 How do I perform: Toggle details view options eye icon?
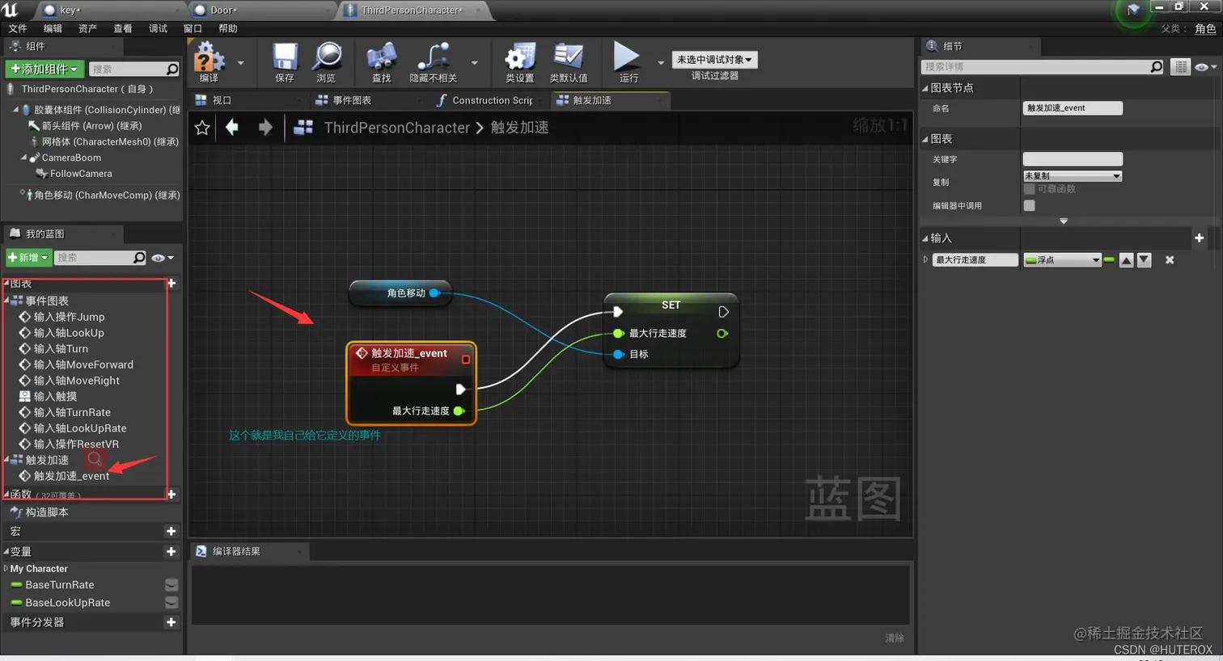[1205, 67]
